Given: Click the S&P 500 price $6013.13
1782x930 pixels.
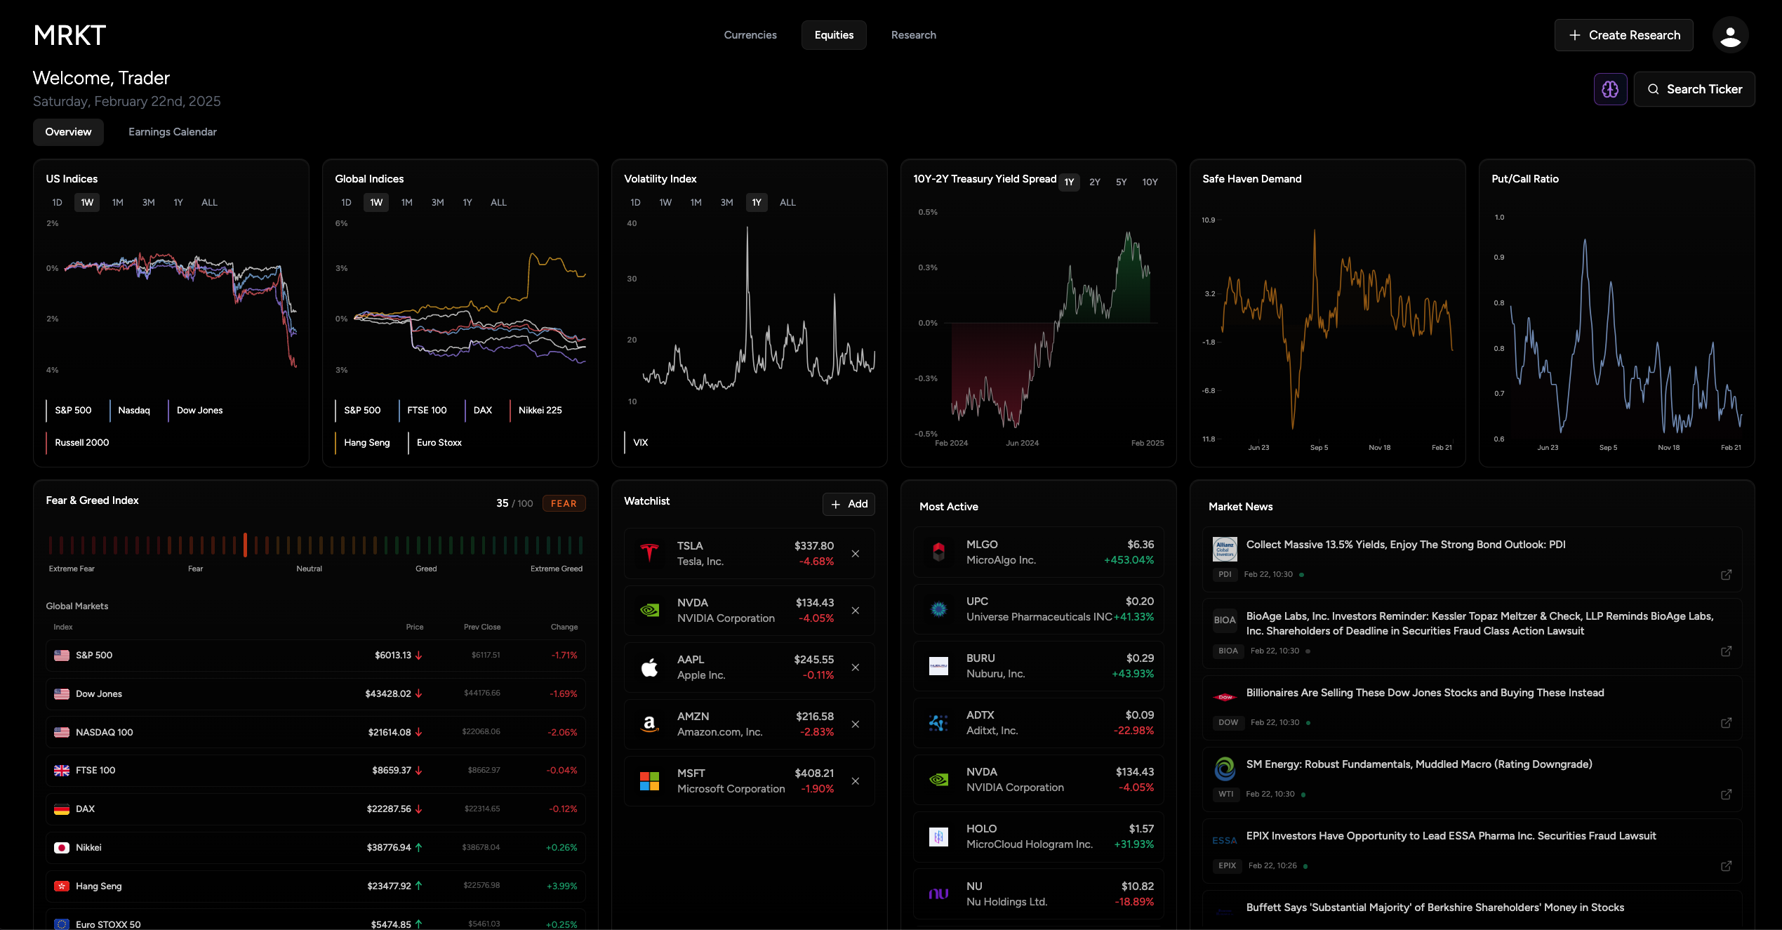Looking at the screenshot, I should click(393, 656).
